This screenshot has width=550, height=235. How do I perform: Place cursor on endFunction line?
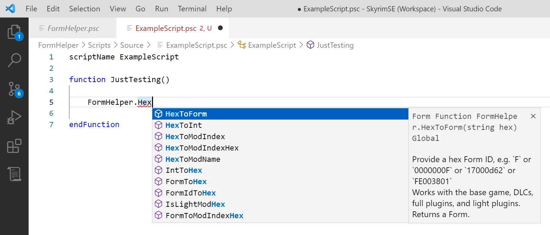click(94, 125)
